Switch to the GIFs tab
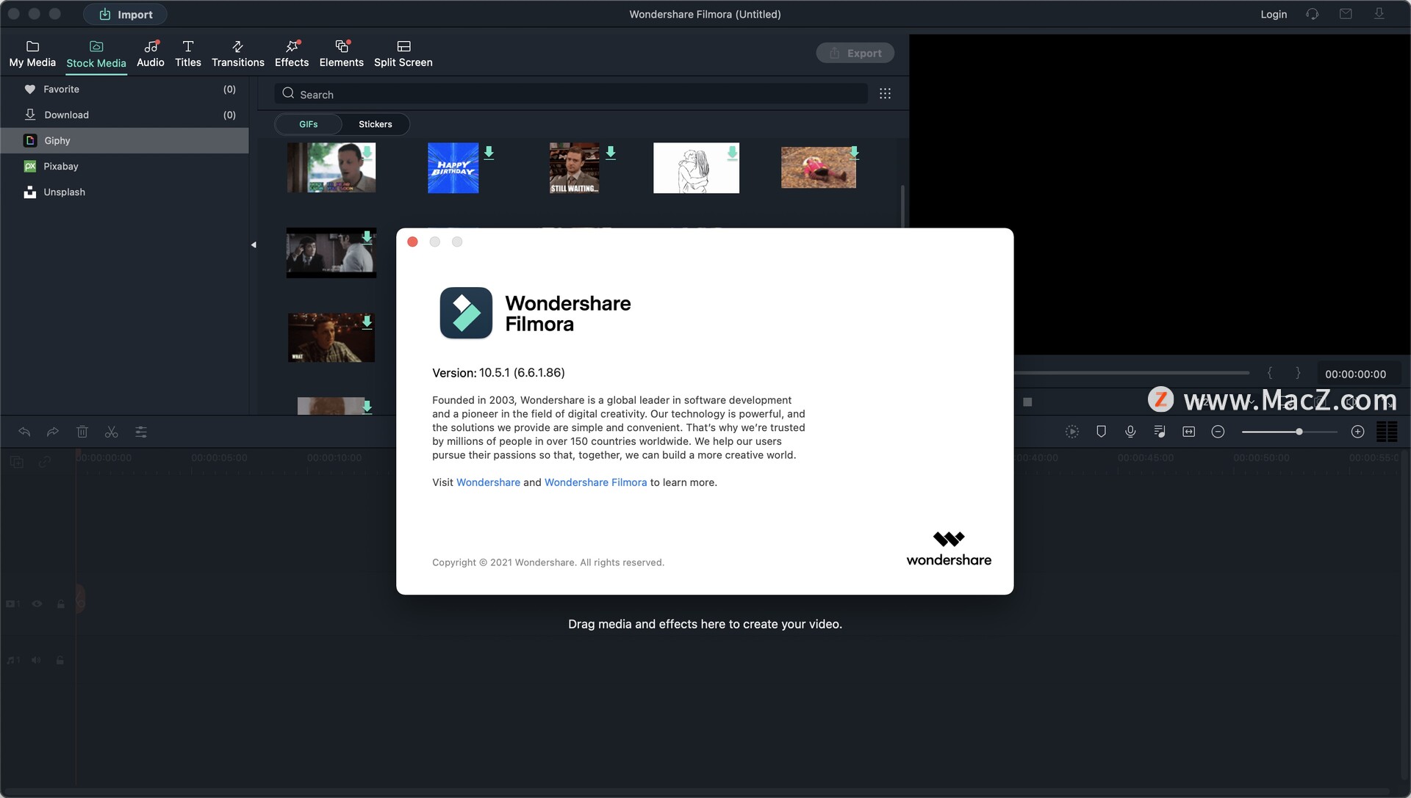The image size is (1411, 798). click(x=307, y=123)
